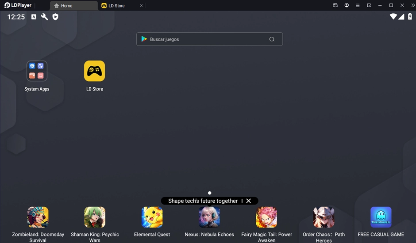This screenshot has width=416, height=243.
Task: Open the Elemental Quest game icon
Action: [x=152, y=217]
